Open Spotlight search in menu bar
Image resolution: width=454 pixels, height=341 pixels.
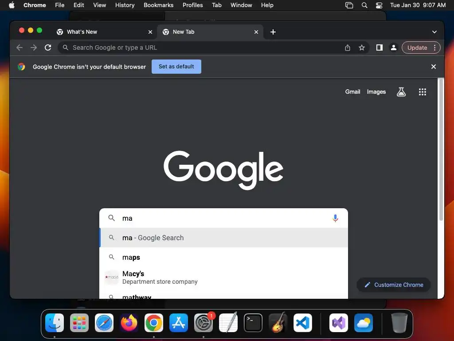[364, 5]
